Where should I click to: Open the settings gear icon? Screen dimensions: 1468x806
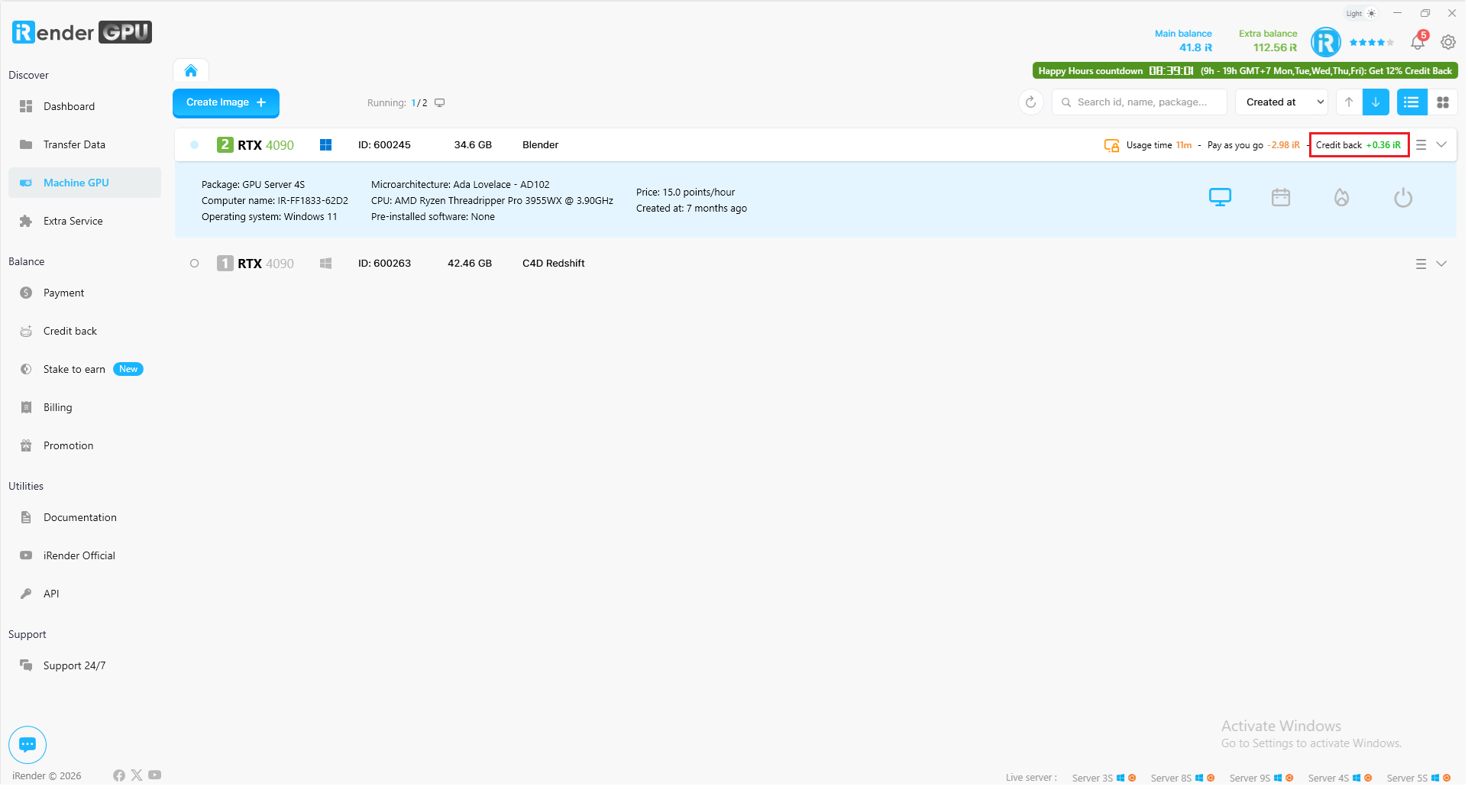point(1448,42)
